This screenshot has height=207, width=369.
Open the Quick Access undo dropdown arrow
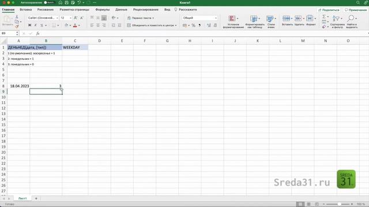point(83,2)
